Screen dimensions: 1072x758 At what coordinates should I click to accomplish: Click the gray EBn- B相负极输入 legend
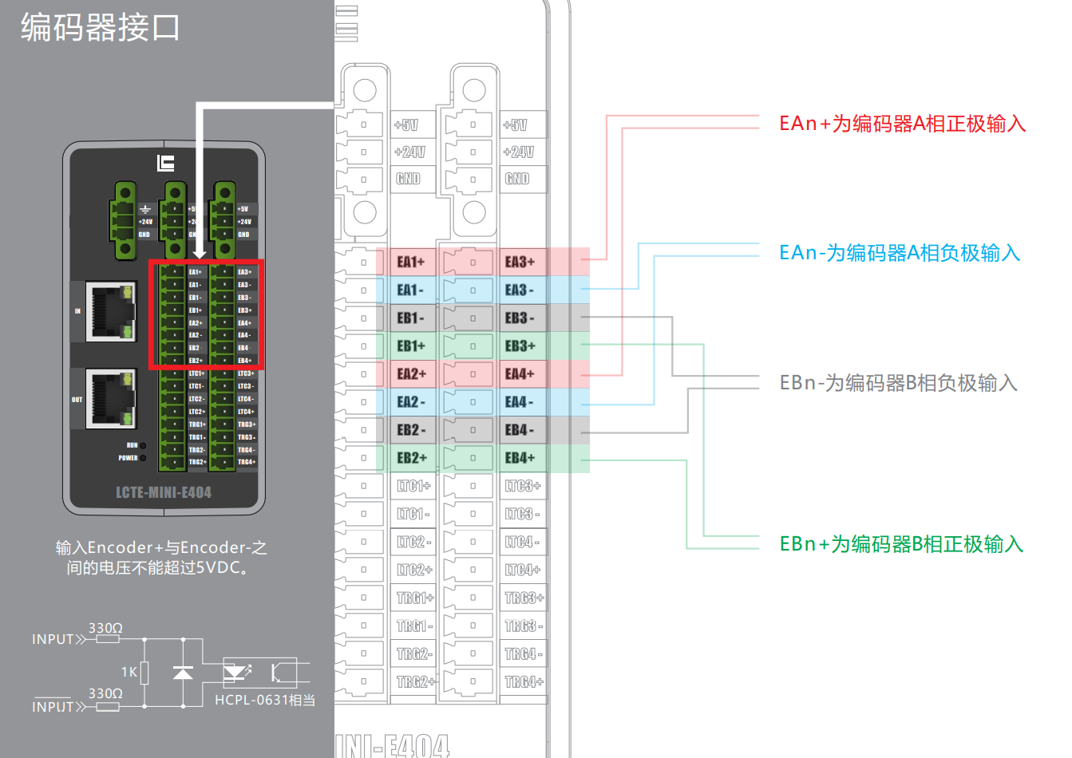pos(899,383)
